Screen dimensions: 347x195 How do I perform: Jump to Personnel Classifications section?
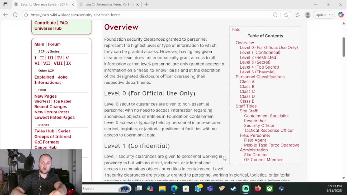point(260,77)
